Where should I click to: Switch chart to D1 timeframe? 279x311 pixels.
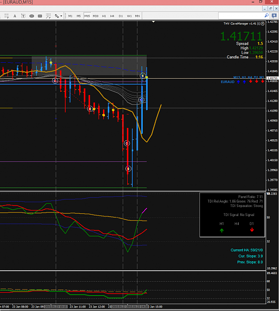click(120, 16)
